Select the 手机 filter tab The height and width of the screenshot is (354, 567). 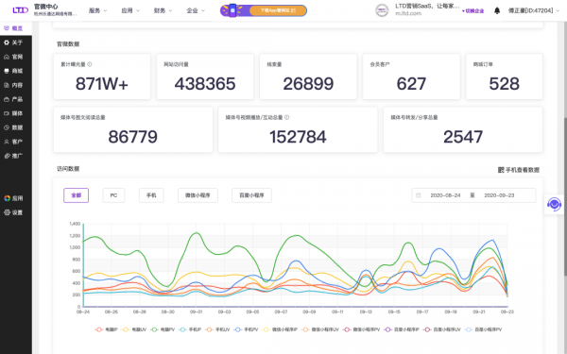point(151,195)
